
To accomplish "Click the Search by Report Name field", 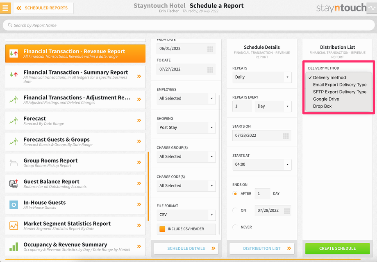I will click(x=188, y=25).
